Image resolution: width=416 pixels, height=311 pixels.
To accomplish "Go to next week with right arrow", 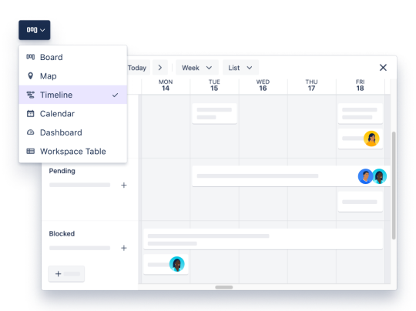I will 160,68.
